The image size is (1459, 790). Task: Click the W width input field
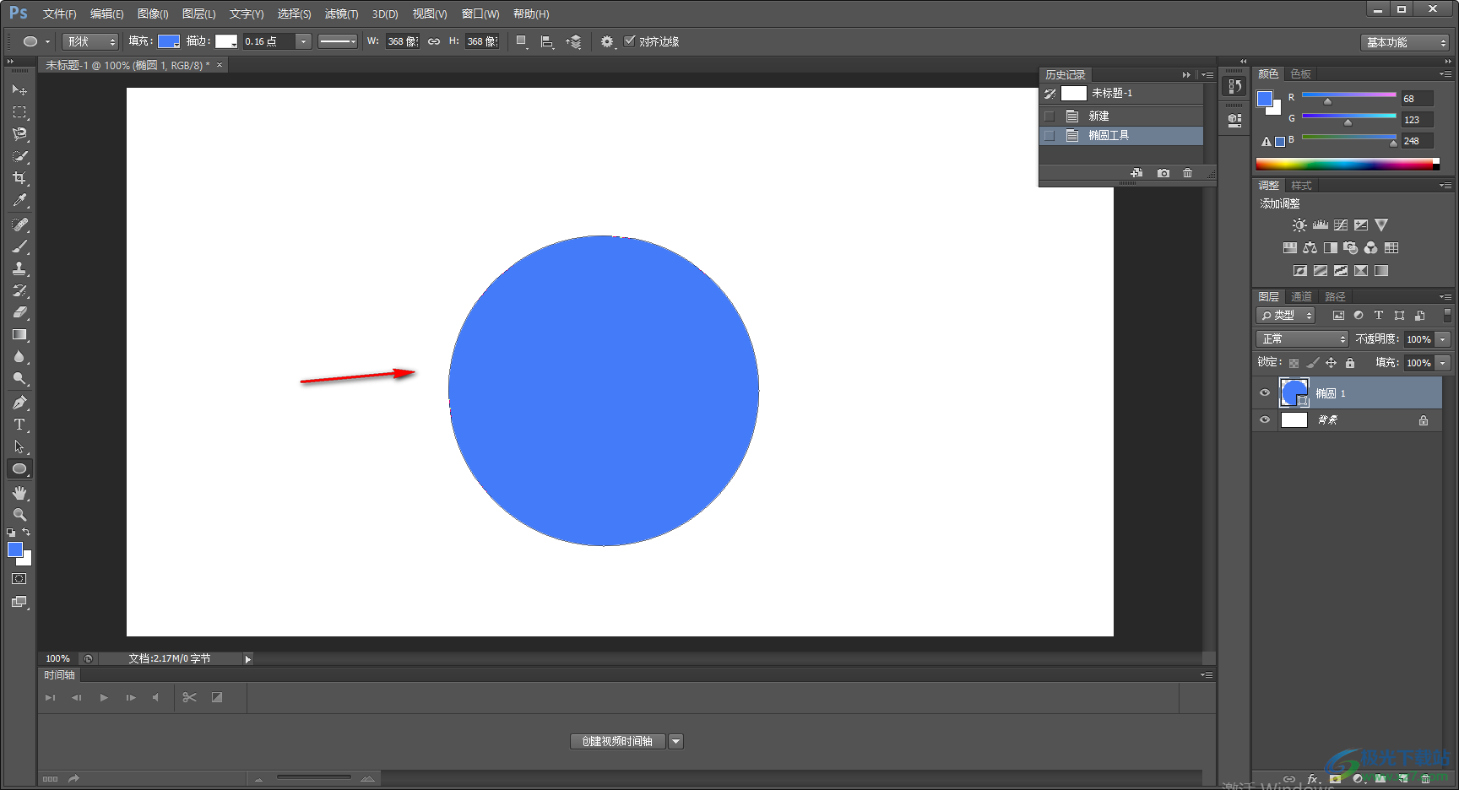click(x=403, y=41)
